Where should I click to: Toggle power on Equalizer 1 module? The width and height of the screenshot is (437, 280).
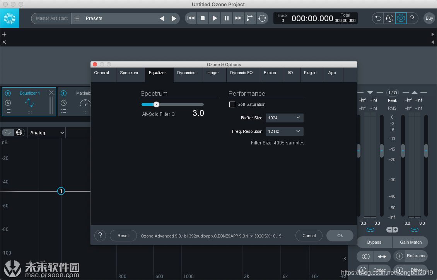(x=8, y=93)
